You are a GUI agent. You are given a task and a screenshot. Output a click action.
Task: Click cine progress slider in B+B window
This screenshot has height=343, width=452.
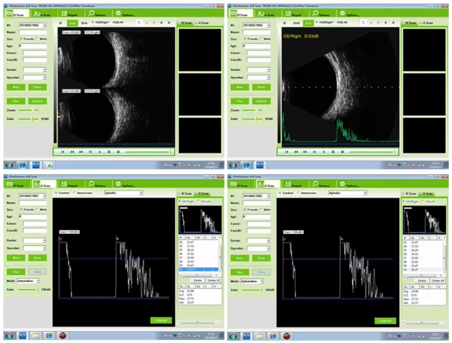click(x=148, y=152)
